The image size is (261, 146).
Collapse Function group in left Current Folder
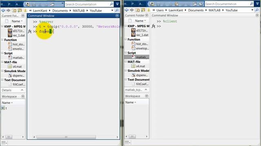coord(2,40)
